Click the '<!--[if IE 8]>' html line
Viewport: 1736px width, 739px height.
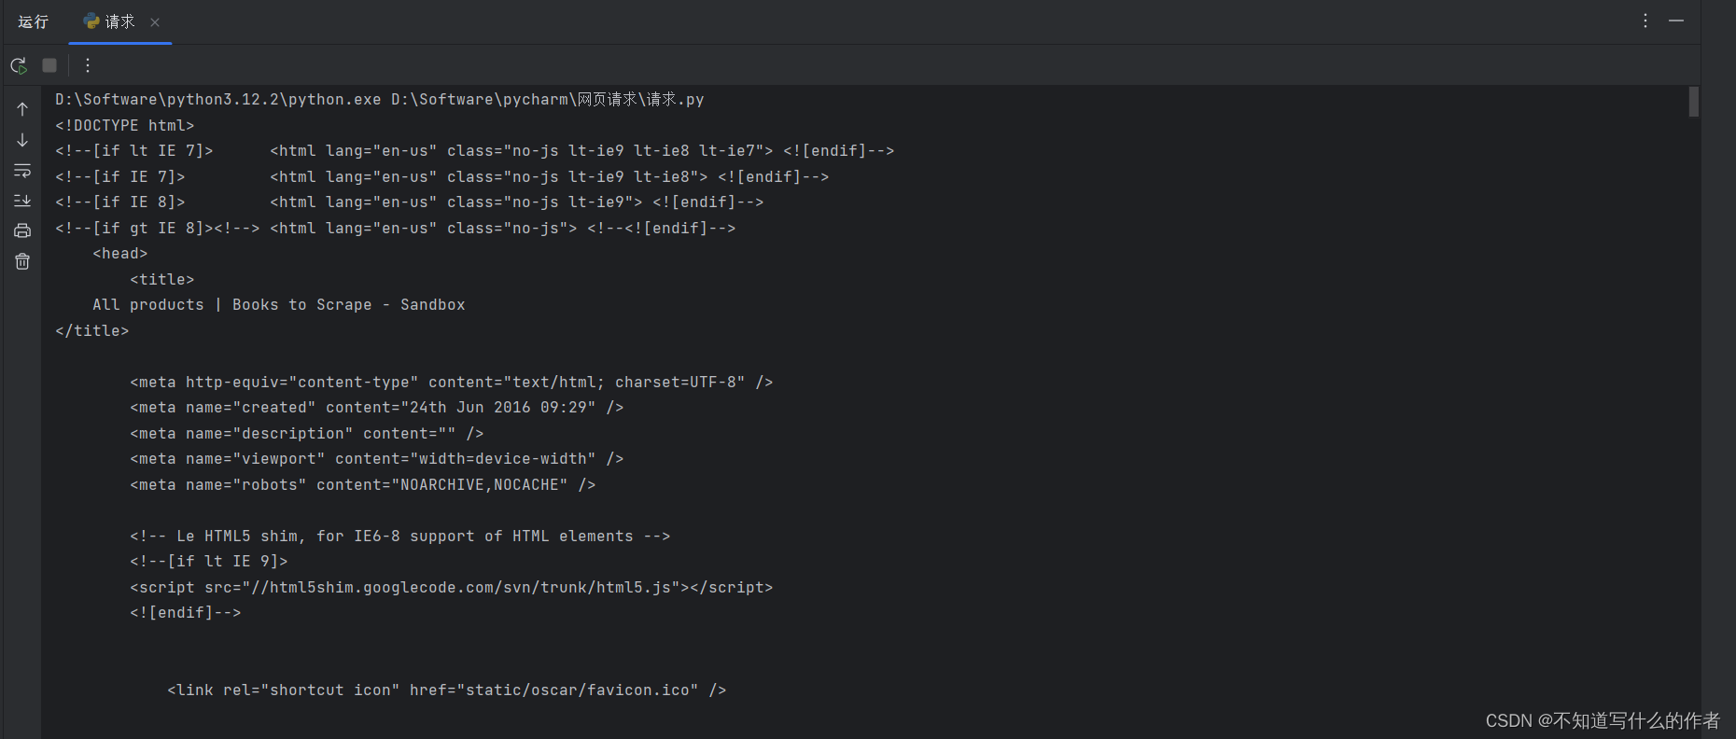pos(410,202)
